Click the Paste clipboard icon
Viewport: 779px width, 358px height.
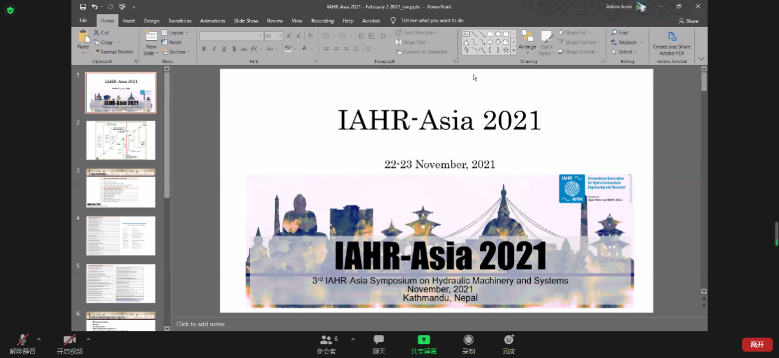(83, 37)
